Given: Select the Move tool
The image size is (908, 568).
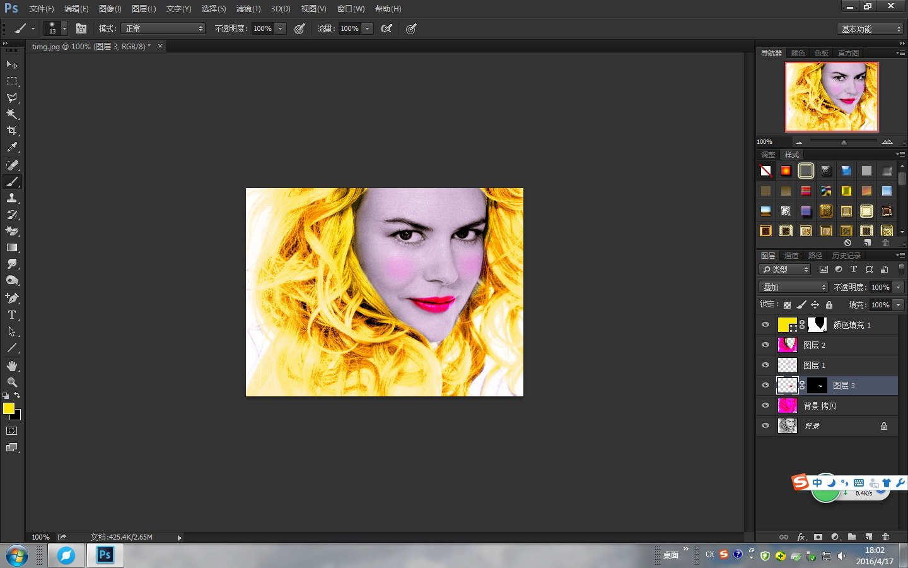Looking at the screenshot, I should pos(11,64).
